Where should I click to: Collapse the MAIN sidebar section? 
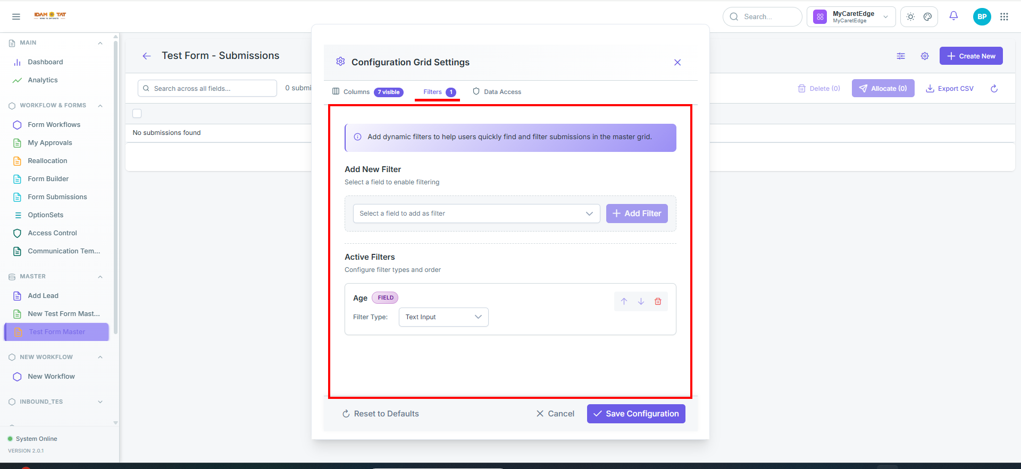click(100, 43)
